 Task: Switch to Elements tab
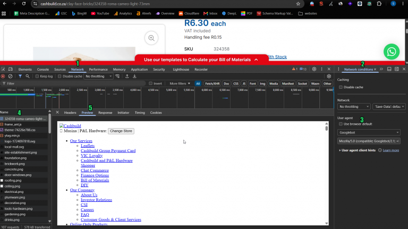25,70
